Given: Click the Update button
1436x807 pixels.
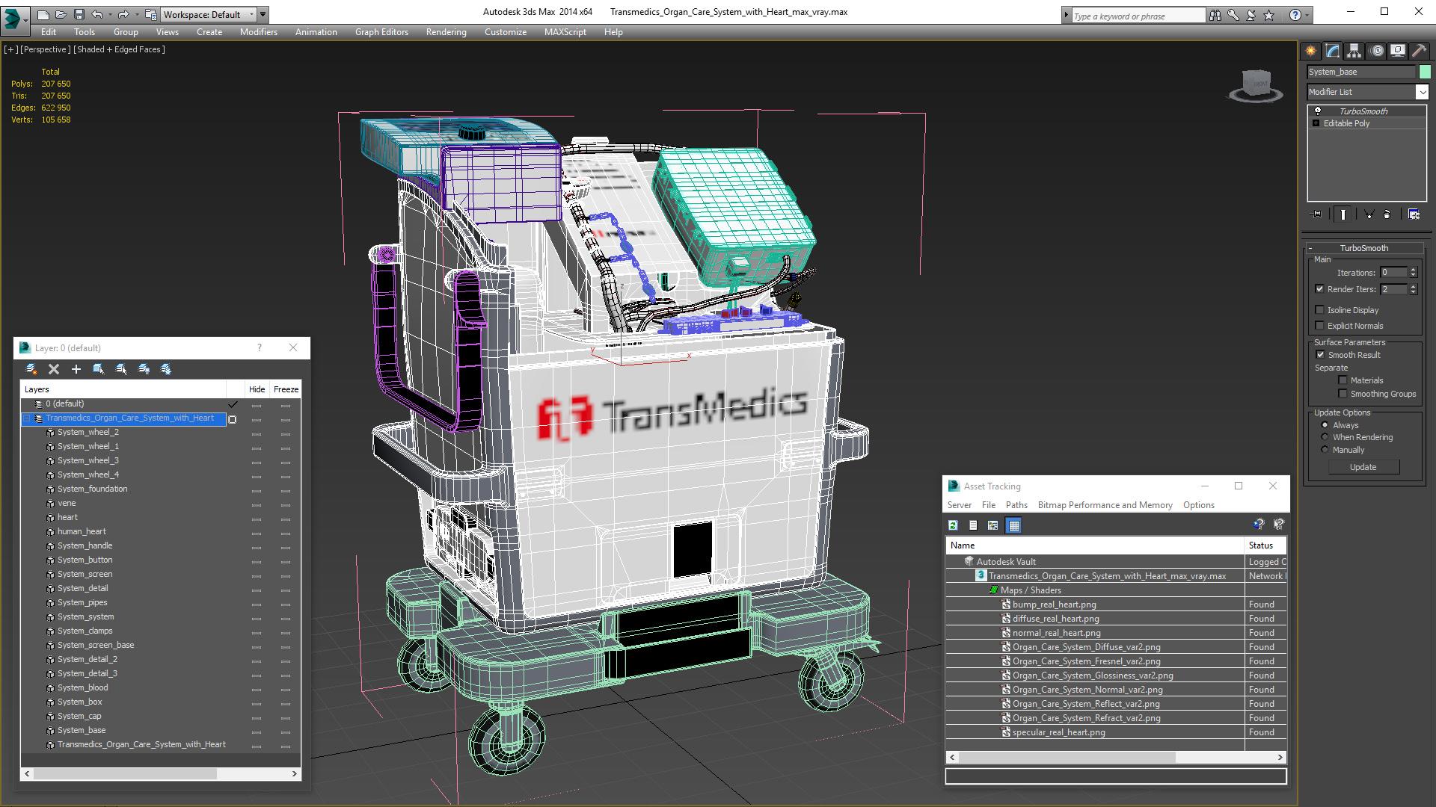Looking at the screenshot, I should click(1363, 467).
